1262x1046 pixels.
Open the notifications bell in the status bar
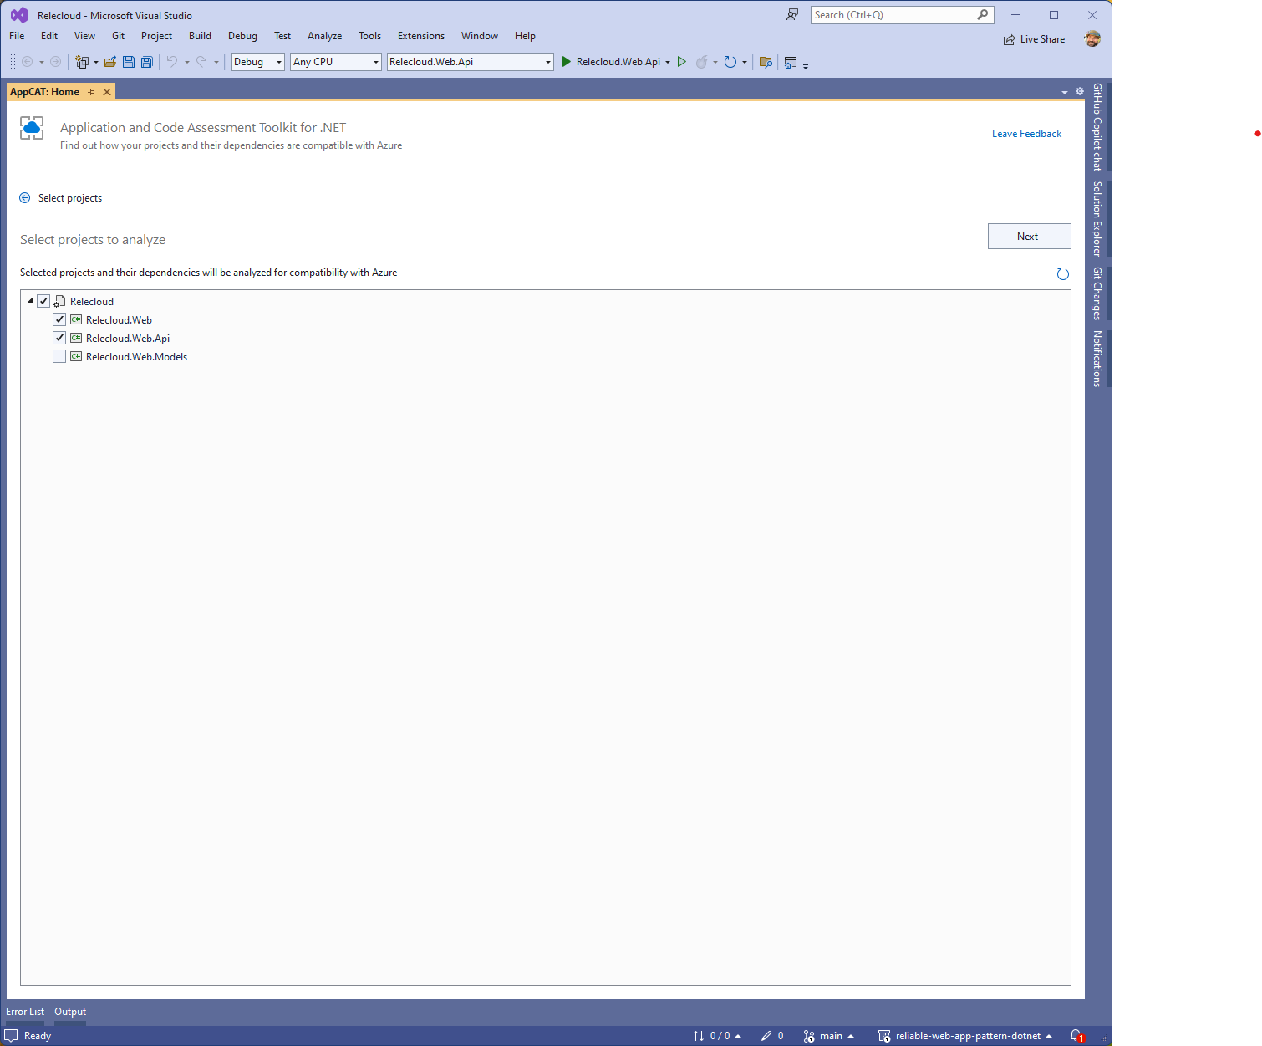(x=1076, y=1035)
